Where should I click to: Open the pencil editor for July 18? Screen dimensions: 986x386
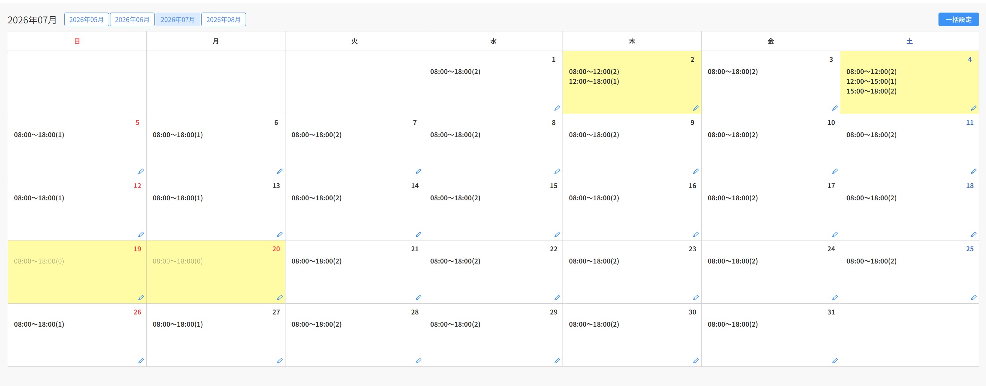tap(973, 234)
